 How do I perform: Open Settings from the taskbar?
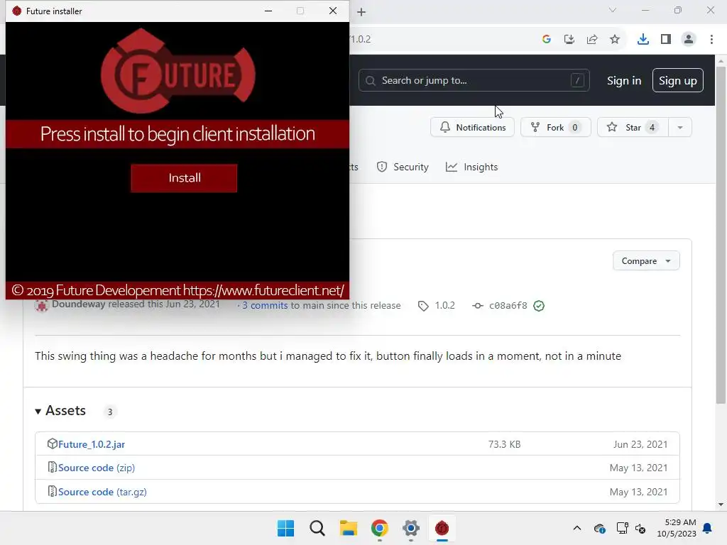click(411, 528)
